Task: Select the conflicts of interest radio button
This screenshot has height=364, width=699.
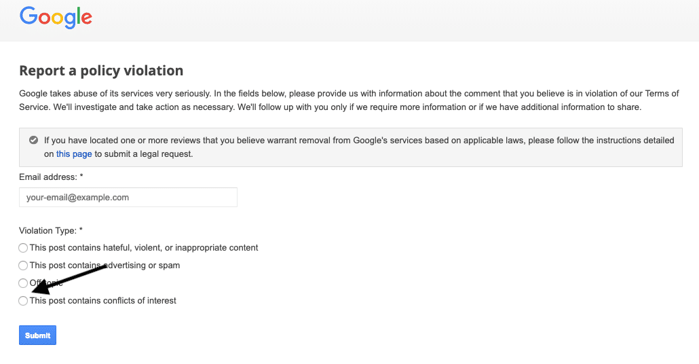Action: (x=23, y=301)
